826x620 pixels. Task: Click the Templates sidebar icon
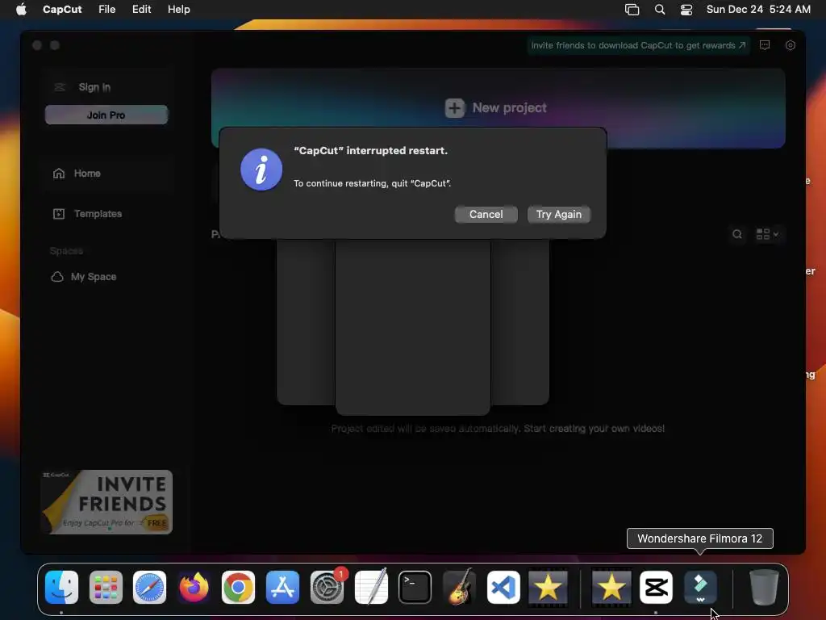[59, 213]
